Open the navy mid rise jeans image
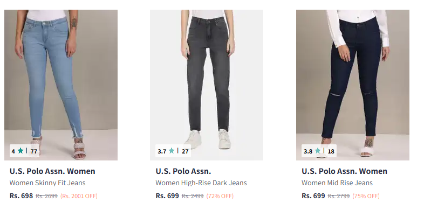 [x=353, y=85]
